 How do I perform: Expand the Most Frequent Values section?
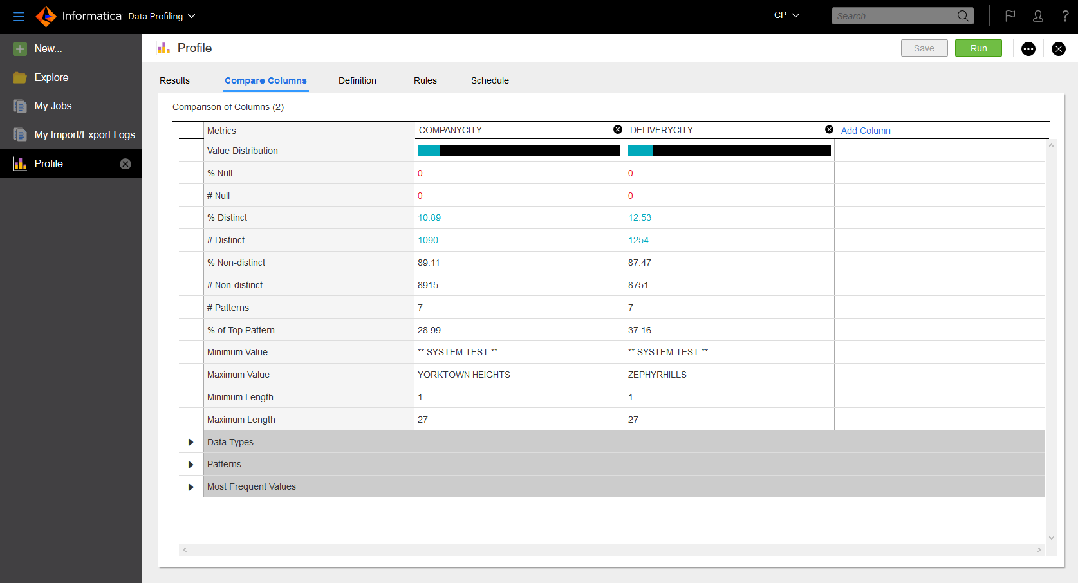tap(191, 487)
